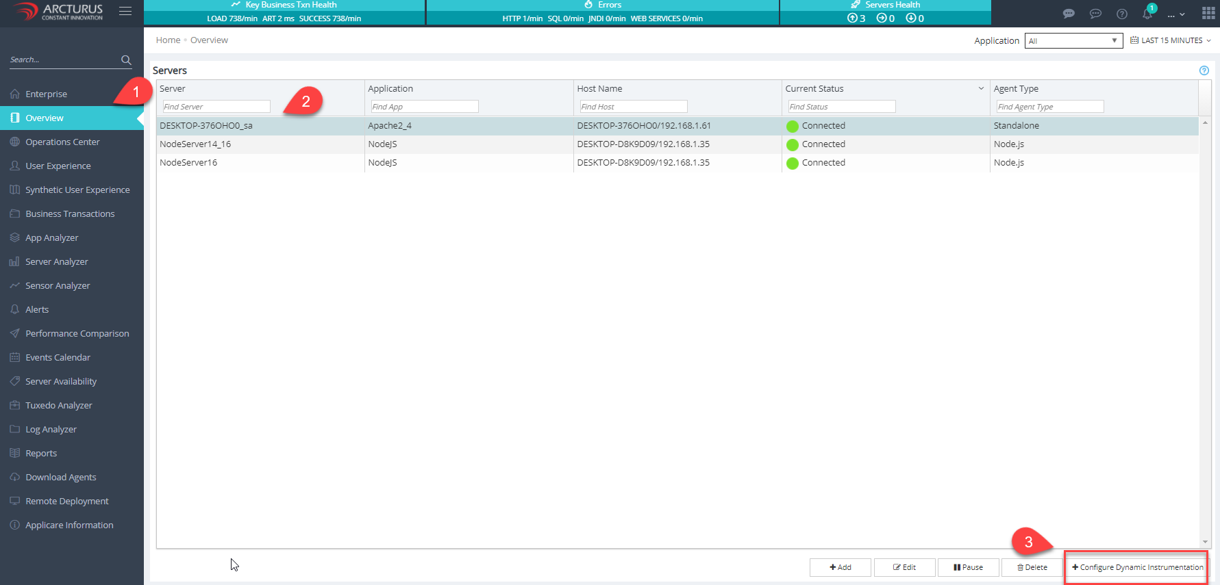Expand the Last 15 Minutes time range
Screen dimensions: 1220x585
coord(1171,41)
